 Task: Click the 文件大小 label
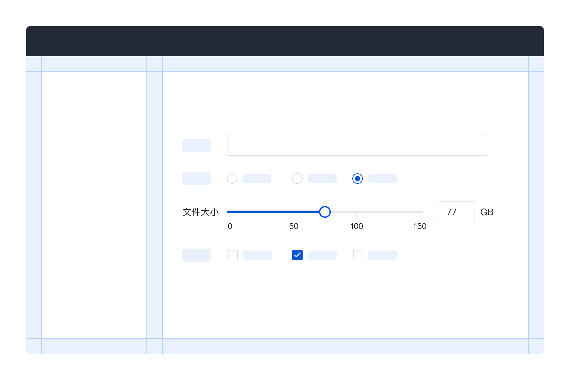click(x=200, y=212)
